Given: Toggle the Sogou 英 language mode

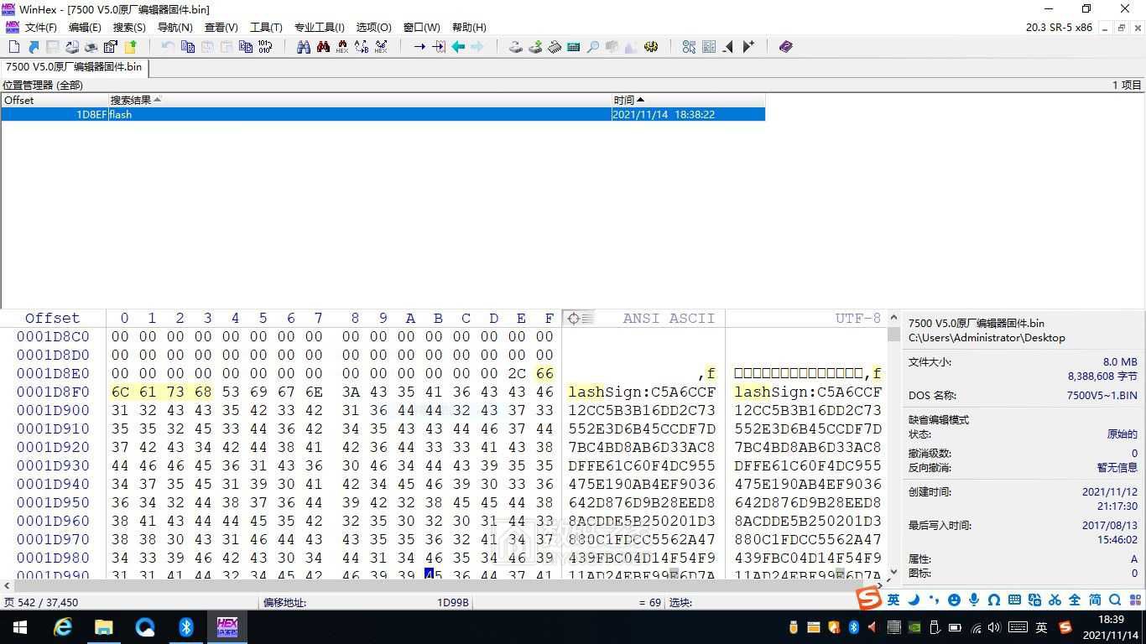Looking at the screenshot, I should click(x=893, y=600).
